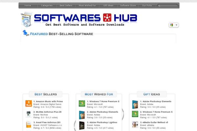Click Windows 7 thumbnail under Most Wished For
Image resolution: width=197 pixels, height=131 pixels.
(82, 103)
